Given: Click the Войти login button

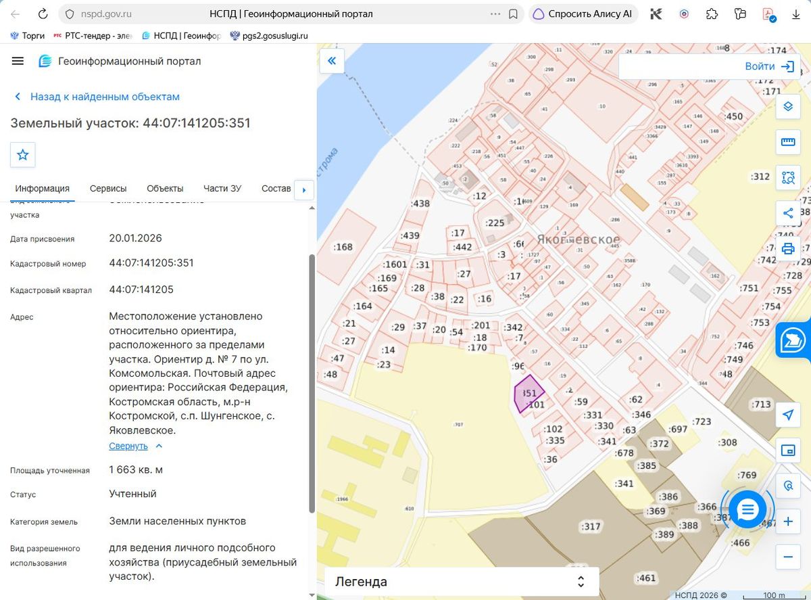Looking at the screenshot, I should 769,66.
